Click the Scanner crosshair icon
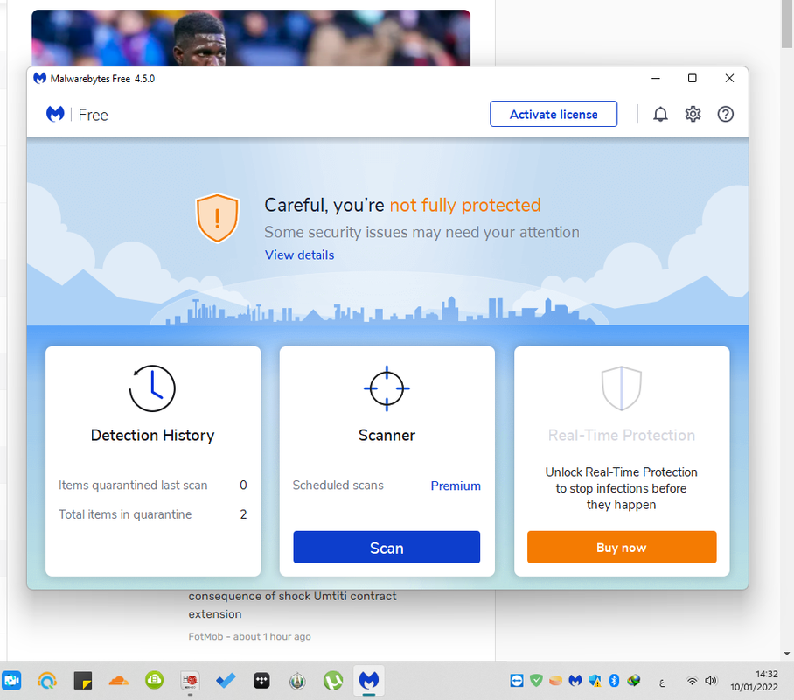This screenshot has height=700, width=794. pos(387,388)
